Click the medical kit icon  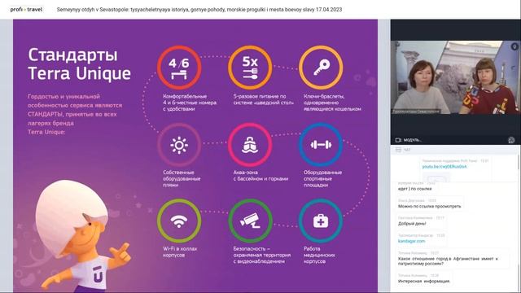click(x=321, y=221)
